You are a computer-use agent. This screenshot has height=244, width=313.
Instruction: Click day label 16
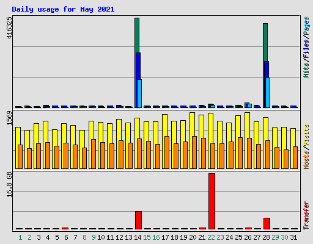point(156,237)
